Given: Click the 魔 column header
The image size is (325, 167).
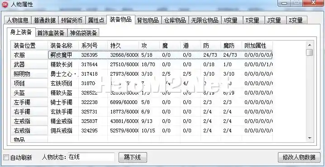Looking at the screenshot, I should (x=170, y=45).
